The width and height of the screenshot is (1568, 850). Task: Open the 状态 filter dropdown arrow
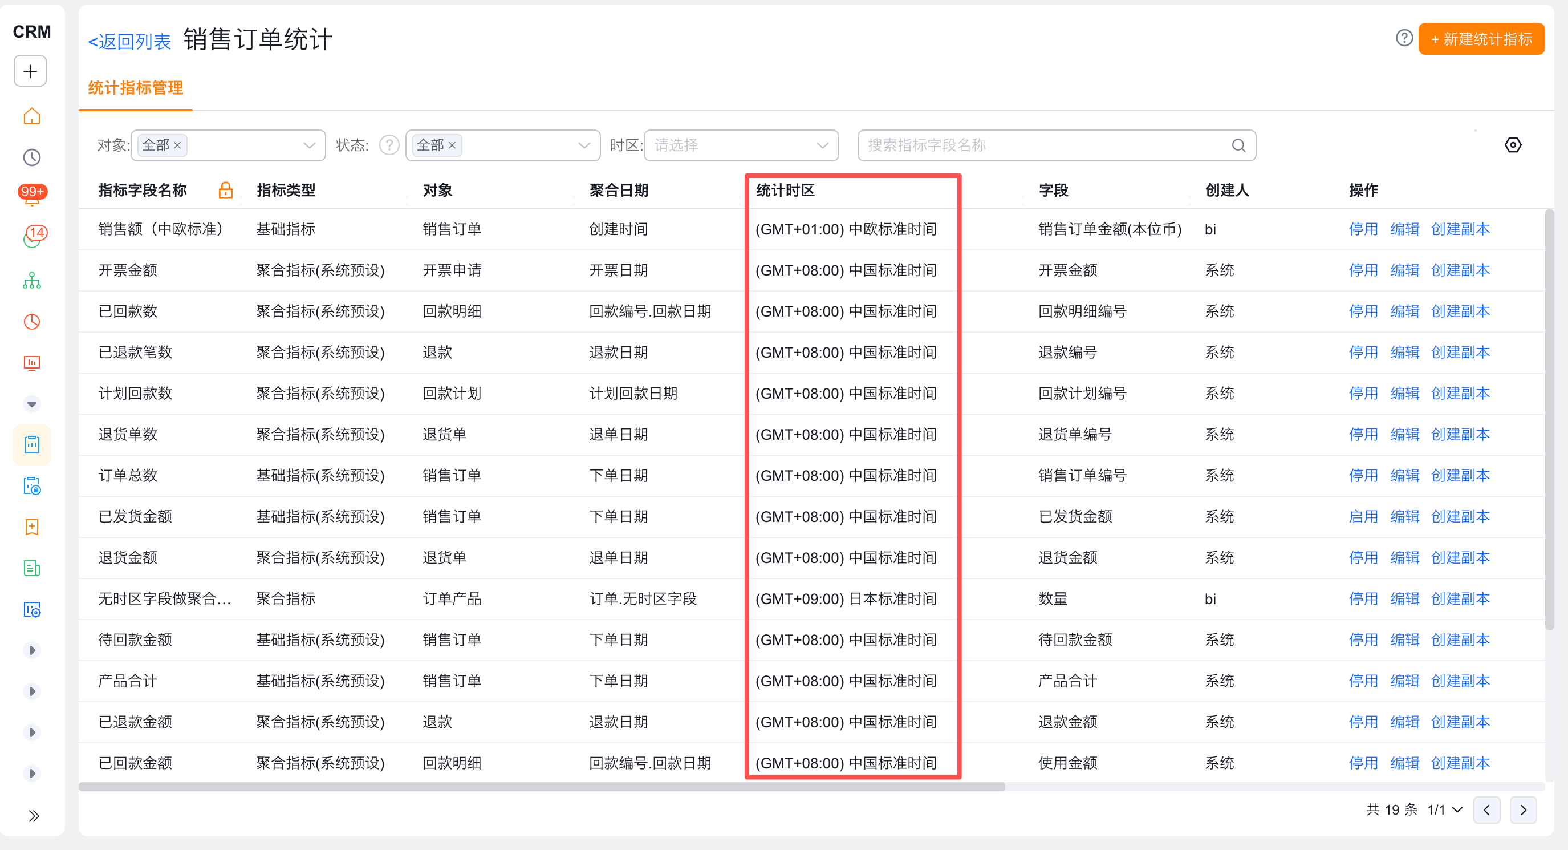tap(584, 145)
